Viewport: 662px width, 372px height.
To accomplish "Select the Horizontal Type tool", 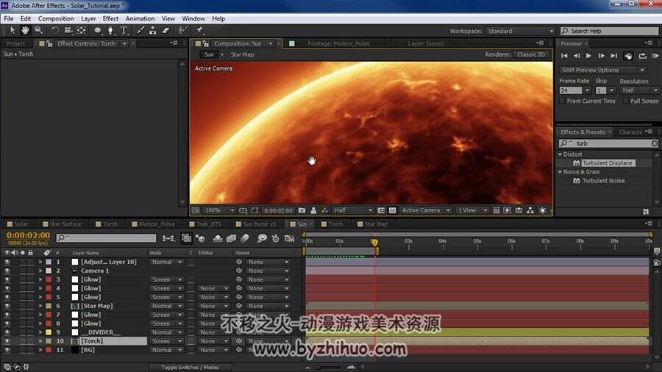I will [124, 30].
